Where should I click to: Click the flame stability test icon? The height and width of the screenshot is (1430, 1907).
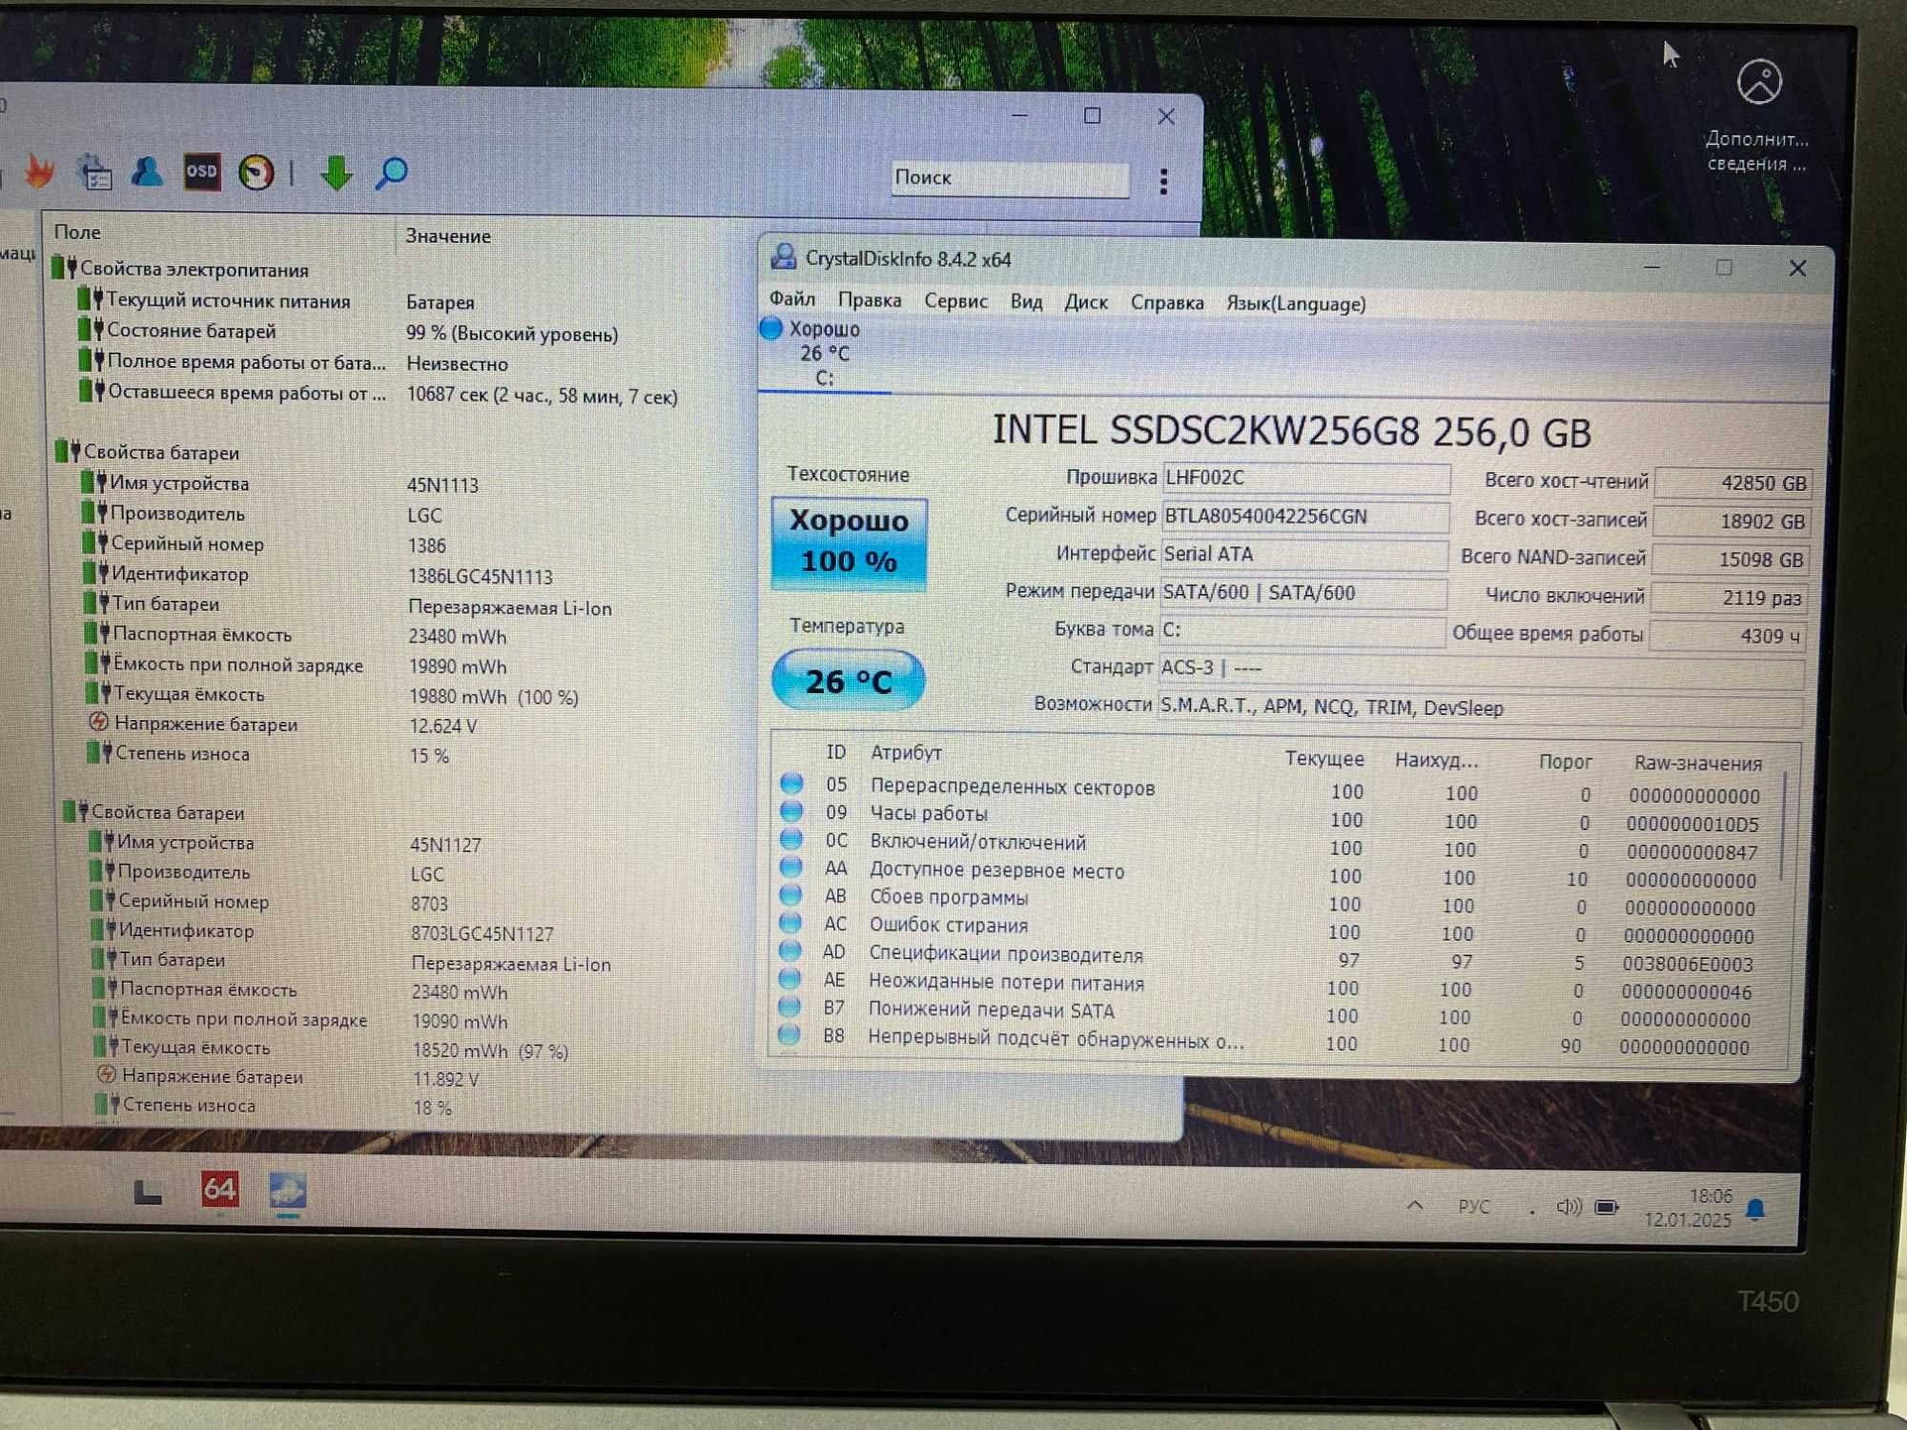(x=39, y=172)
